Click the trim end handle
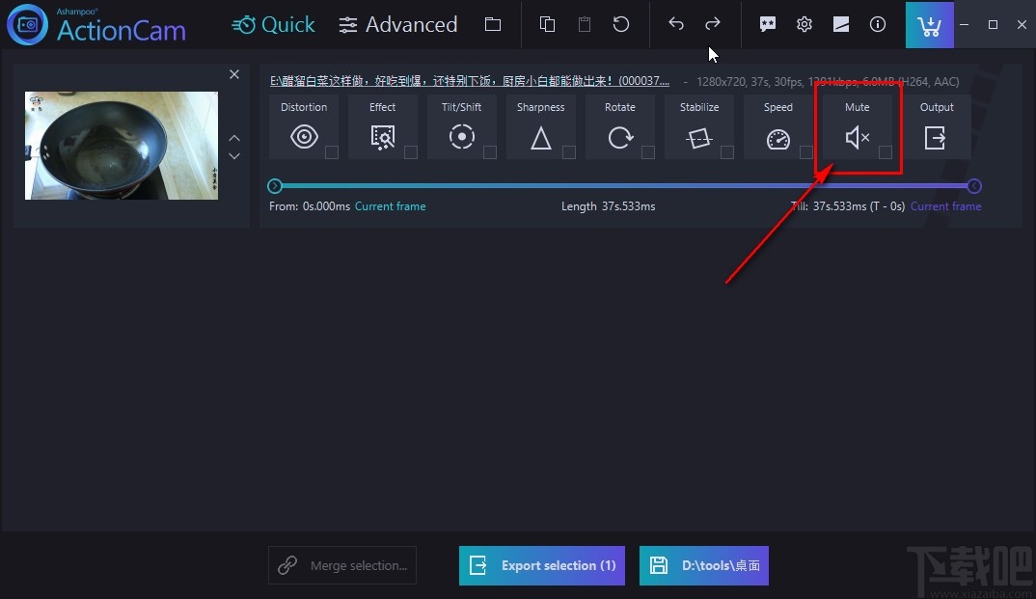Image resolution: width=1036 pixels, height=599 pixels. [x=974, y=186]
